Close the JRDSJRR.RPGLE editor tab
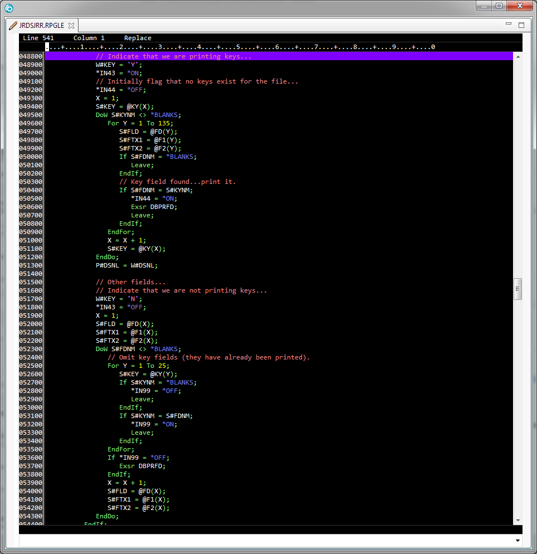This screenshot has height=554, width=537. pyautogui.click(x=71, y=26)
